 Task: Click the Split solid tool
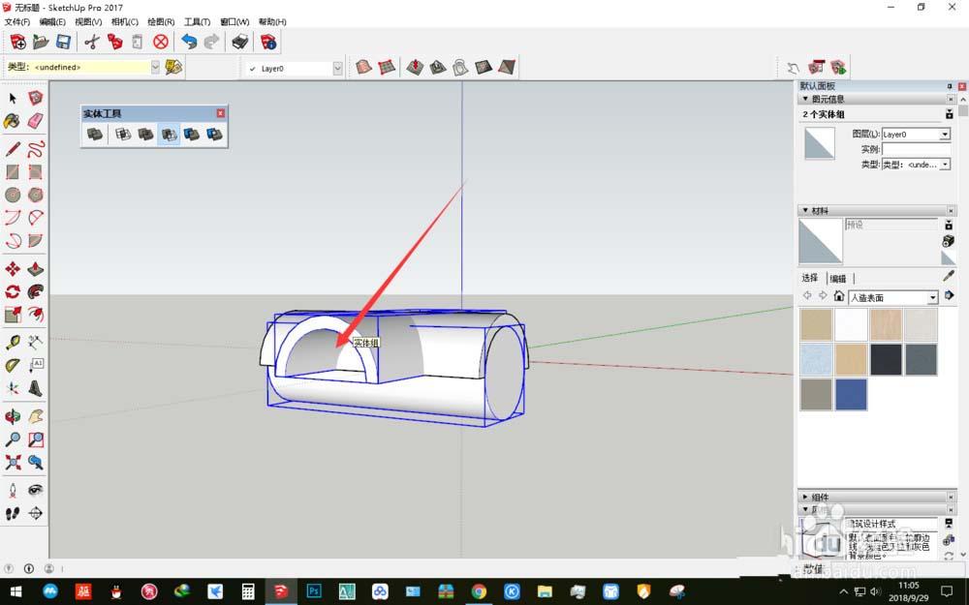point(215,135)
